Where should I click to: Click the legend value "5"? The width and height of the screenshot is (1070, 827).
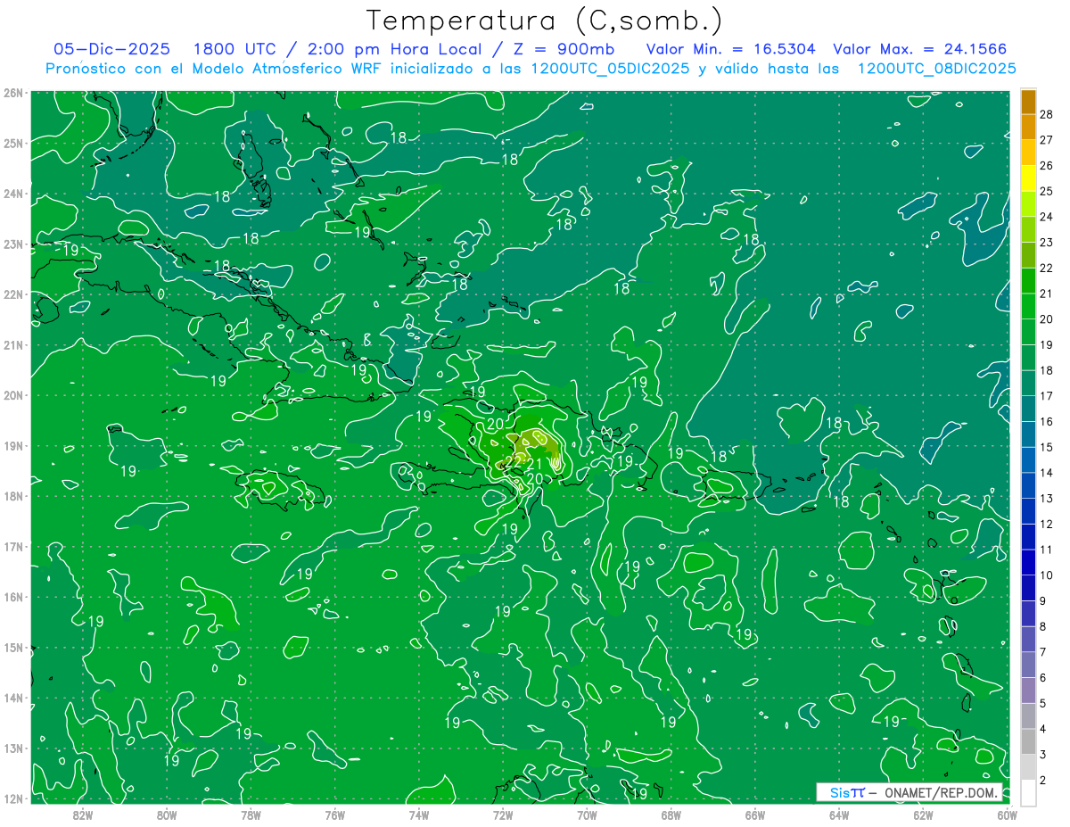pos(1043,704)
